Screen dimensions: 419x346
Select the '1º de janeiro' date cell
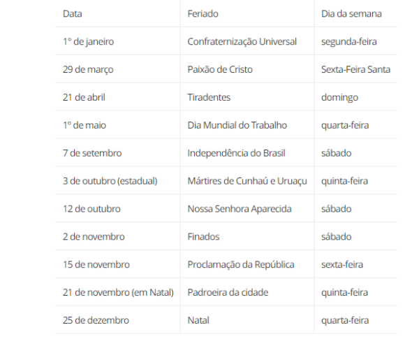pyautogui.click(x=88, y=41)
